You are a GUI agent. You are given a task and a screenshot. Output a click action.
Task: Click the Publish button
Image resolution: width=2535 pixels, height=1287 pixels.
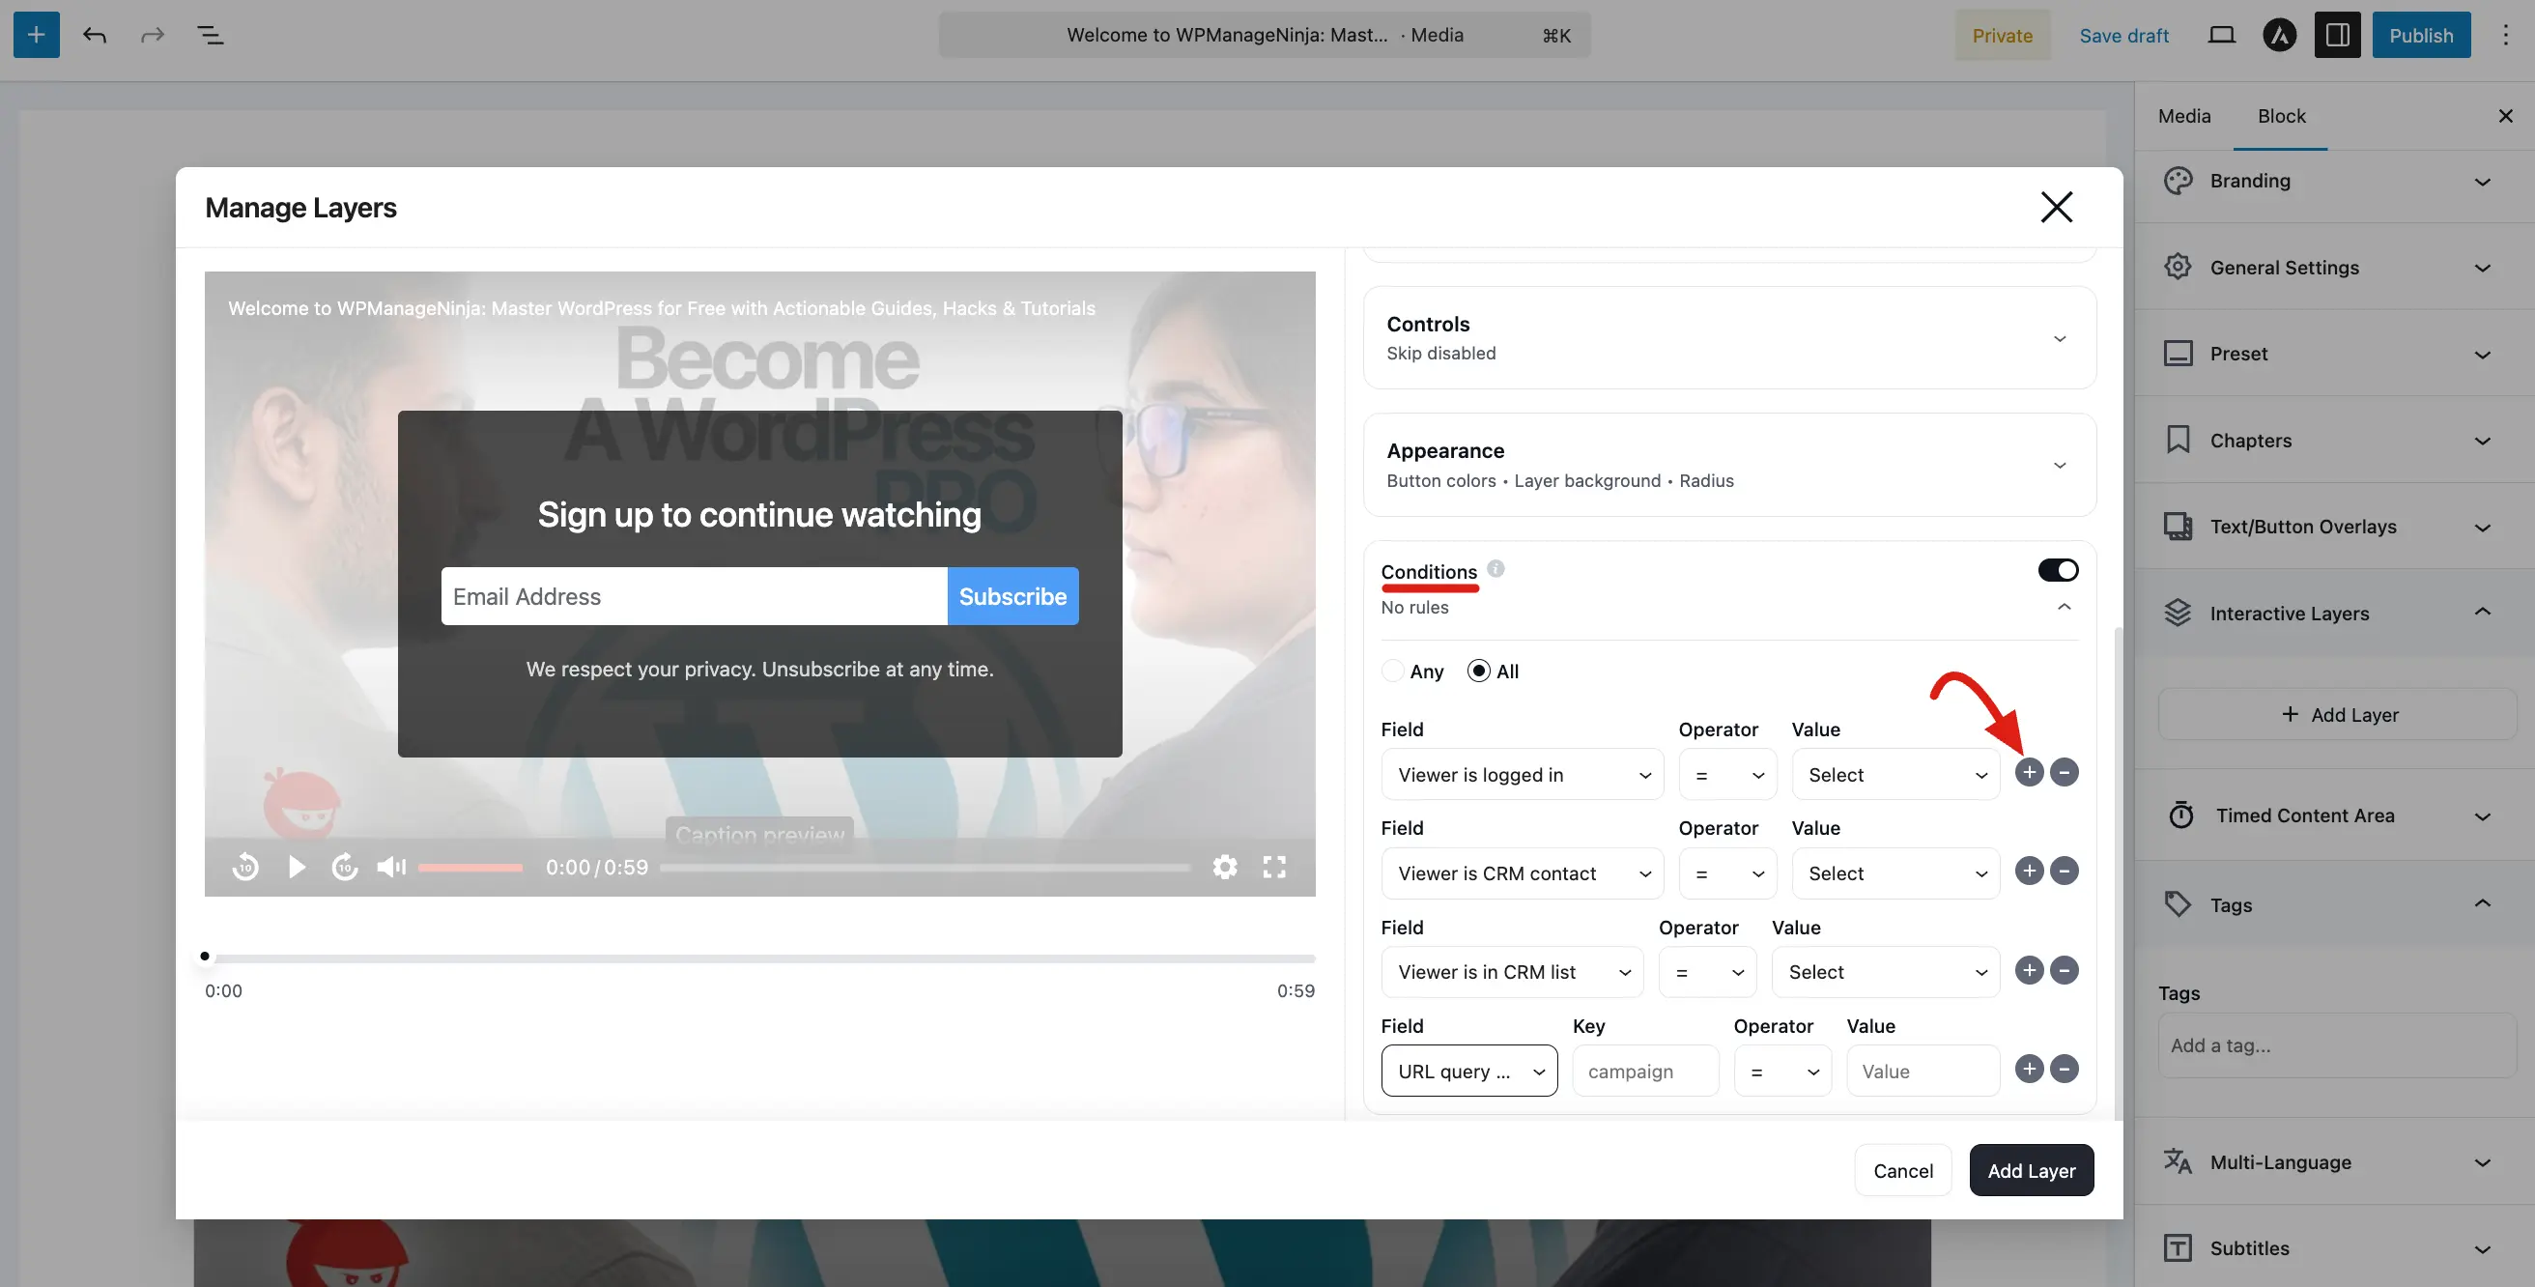click(x=2421, y=36)
